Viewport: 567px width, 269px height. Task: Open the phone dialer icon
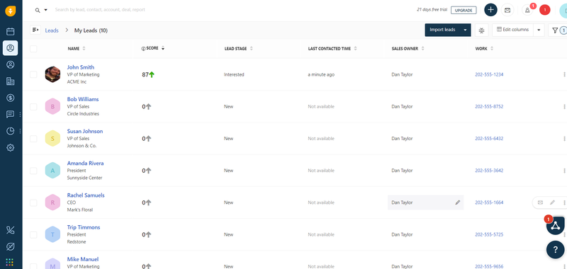[x=11, y=229]
